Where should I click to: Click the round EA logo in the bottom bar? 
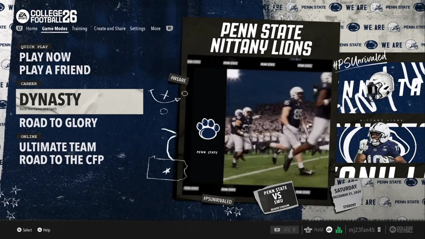click(329, 230)
